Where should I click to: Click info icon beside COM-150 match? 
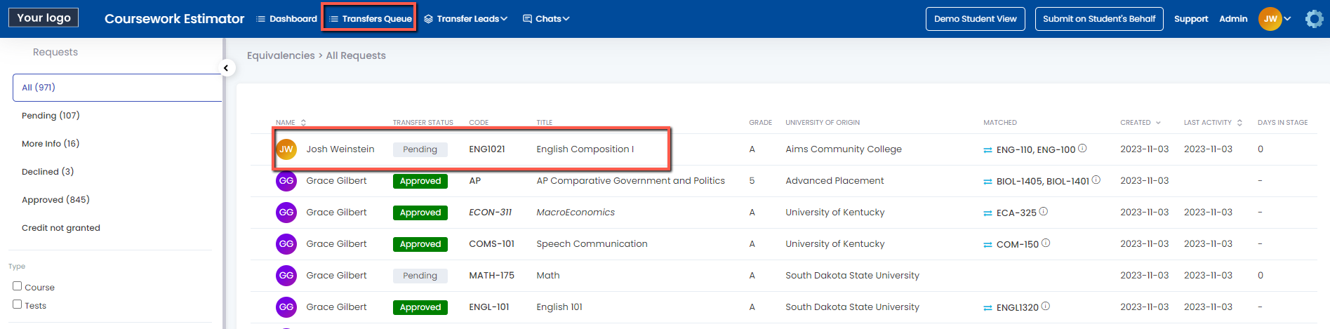[x=1046, y=243]
